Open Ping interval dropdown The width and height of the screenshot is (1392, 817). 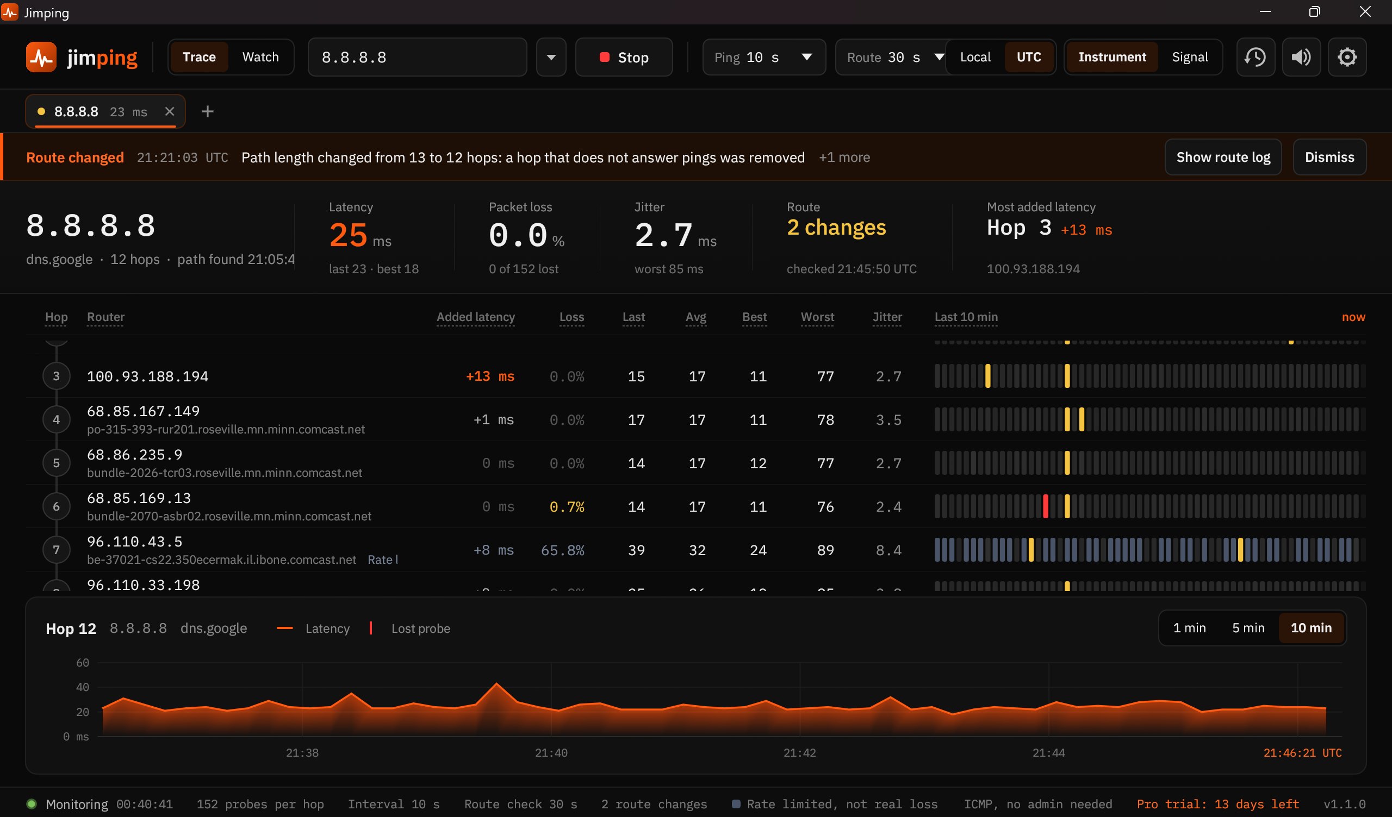(763, 57)
